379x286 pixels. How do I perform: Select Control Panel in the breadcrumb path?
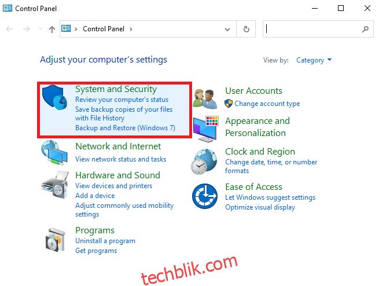[104, 29]
